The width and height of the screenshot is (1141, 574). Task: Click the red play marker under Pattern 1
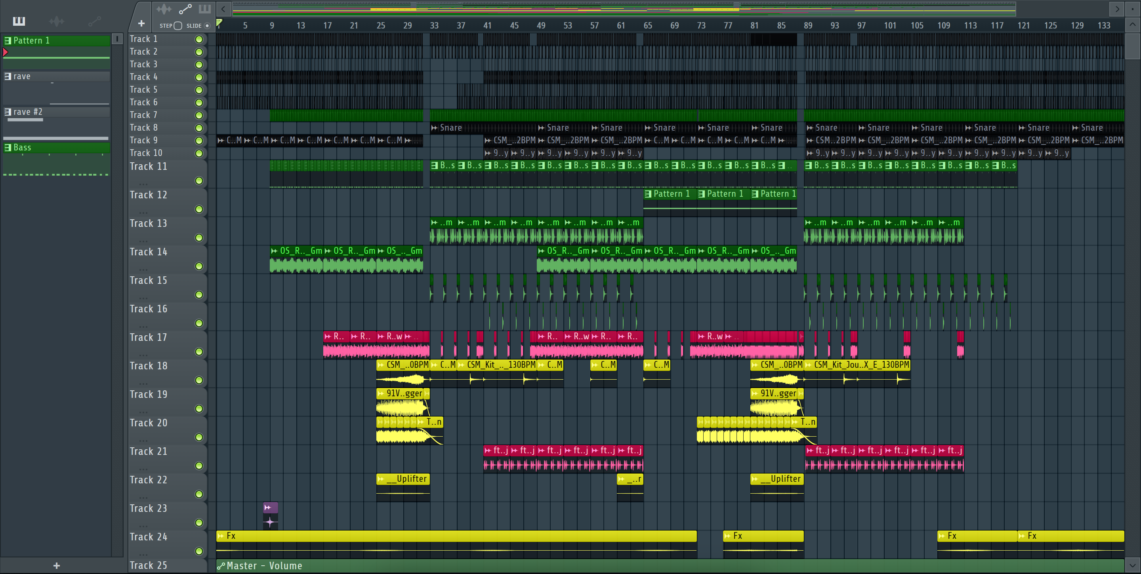tap(5, 52)
